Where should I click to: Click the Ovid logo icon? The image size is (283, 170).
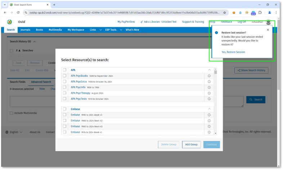(x=9, y=22)
